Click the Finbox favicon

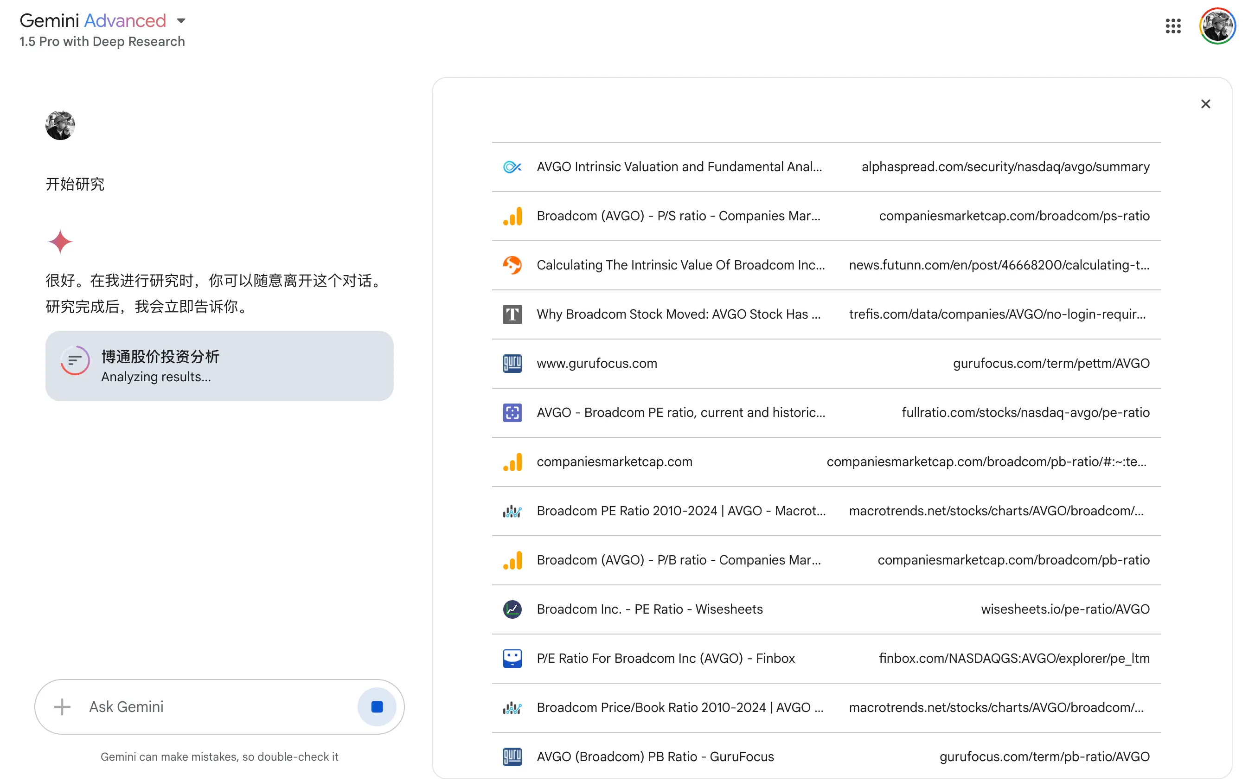pyautogui.click(x=512, y=658)
